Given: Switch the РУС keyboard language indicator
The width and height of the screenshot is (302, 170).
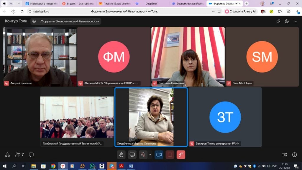Looking at the screenshot, I should point(274,166).
